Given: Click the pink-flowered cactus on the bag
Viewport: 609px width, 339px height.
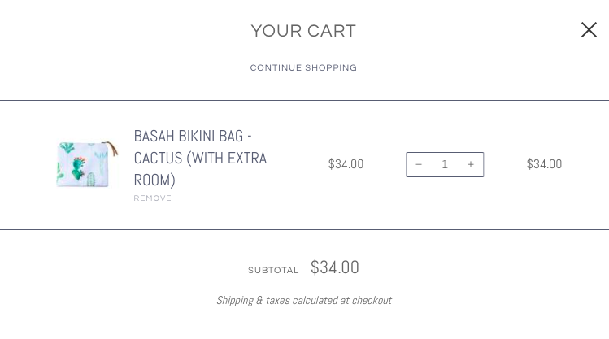Looking at the screenshot, I should coord(79,168).
